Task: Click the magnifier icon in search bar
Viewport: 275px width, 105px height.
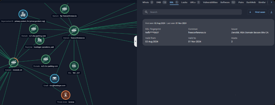Action: click(146, 12)
